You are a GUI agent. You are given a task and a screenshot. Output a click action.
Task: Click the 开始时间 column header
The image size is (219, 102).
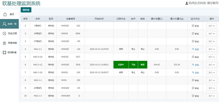click(x=99, y=19)
